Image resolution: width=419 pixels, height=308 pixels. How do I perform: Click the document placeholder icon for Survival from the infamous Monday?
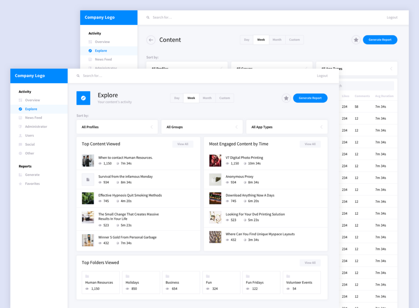pos(88,179)
